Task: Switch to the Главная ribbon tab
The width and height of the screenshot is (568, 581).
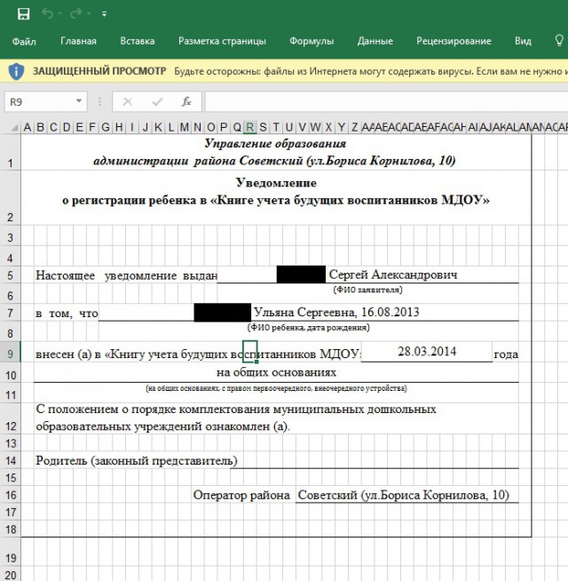Action: [78, 41]
